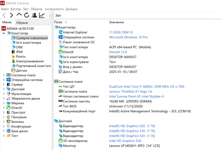This screenshot has height=150, width=222.
Task: Expand the DirectX tree node
Action: [4, 108]
